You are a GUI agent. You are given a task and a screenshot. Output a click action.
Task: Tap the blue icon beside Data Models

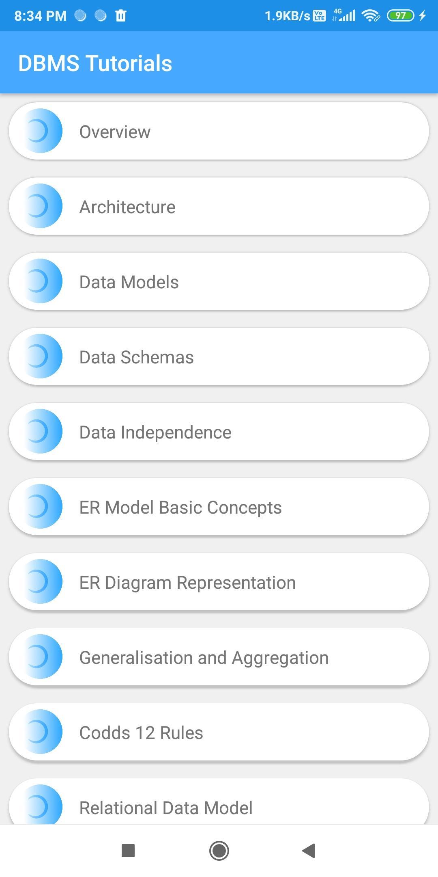pyautogui.click(x=41, y=281)
